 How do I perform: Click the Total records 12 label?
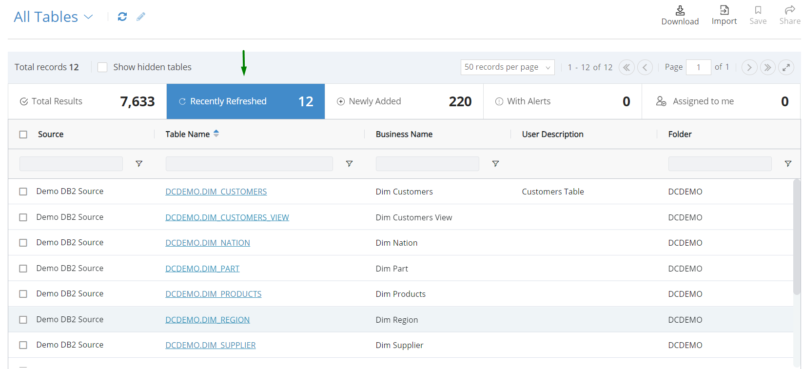pyautogui.click(x=47, y=67)
